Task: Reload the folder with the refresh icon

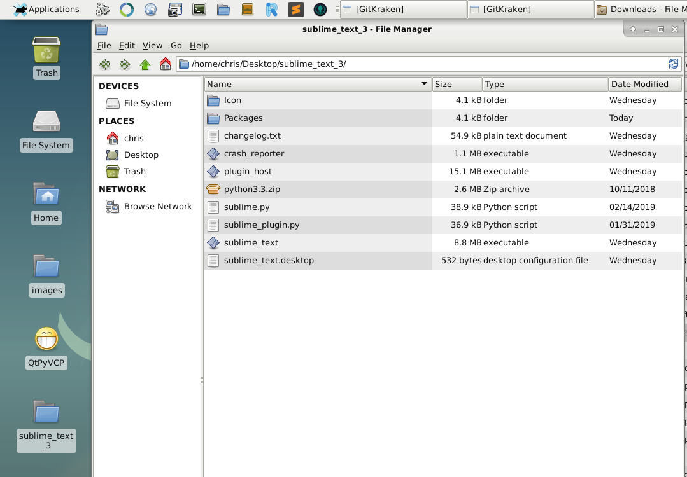Action: tap(674, 64)
